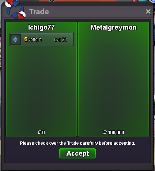Click the dark footer strip beneath the Accept button
155x171 pixels.
pyautogui.click(x=77, y=166)
